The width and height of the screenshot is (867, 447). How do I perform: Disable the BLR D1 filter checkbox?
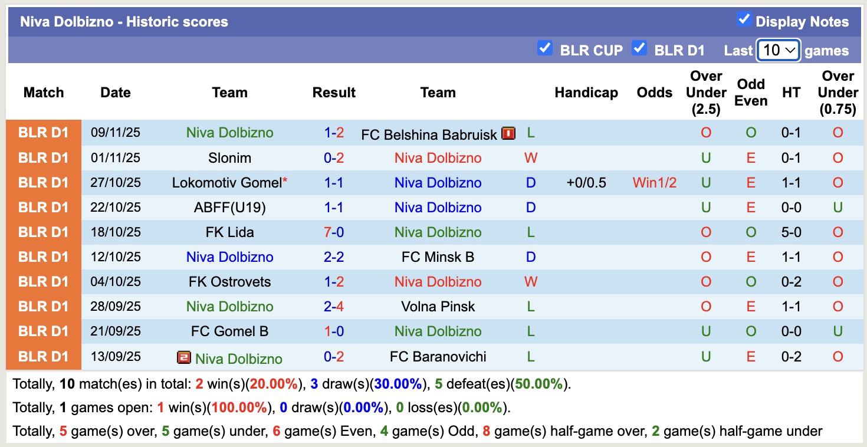coord(639,48)
